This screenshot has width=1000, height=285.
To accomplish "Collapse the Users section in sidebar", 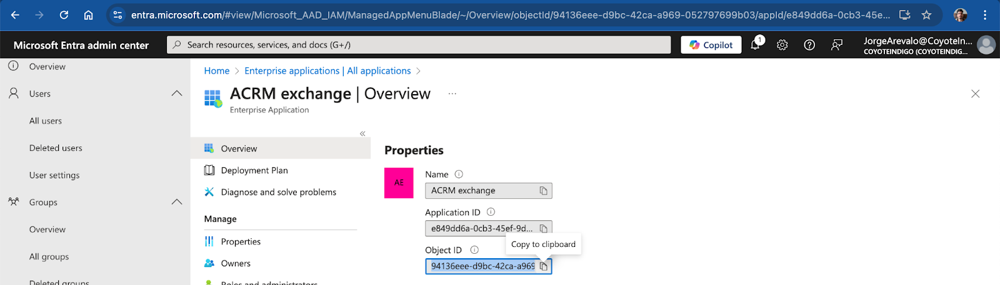I will pyautogui.click(x=177, y=94).
